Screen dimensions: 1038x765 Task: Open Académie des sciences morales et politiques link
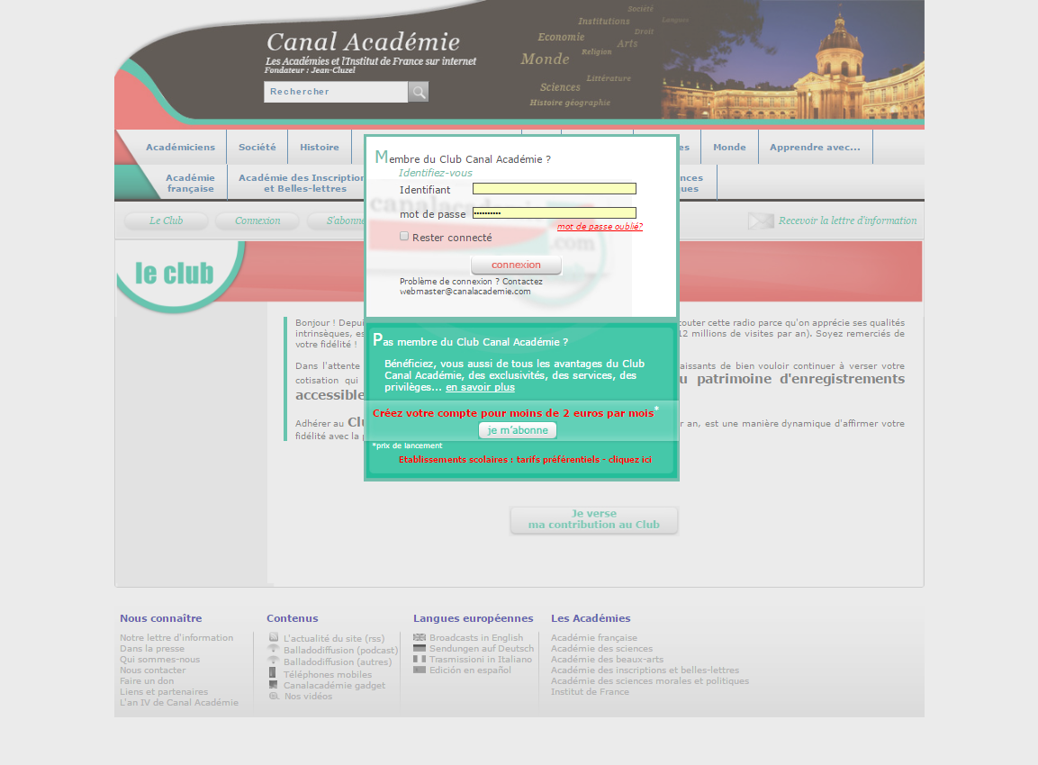click(650, 681)
